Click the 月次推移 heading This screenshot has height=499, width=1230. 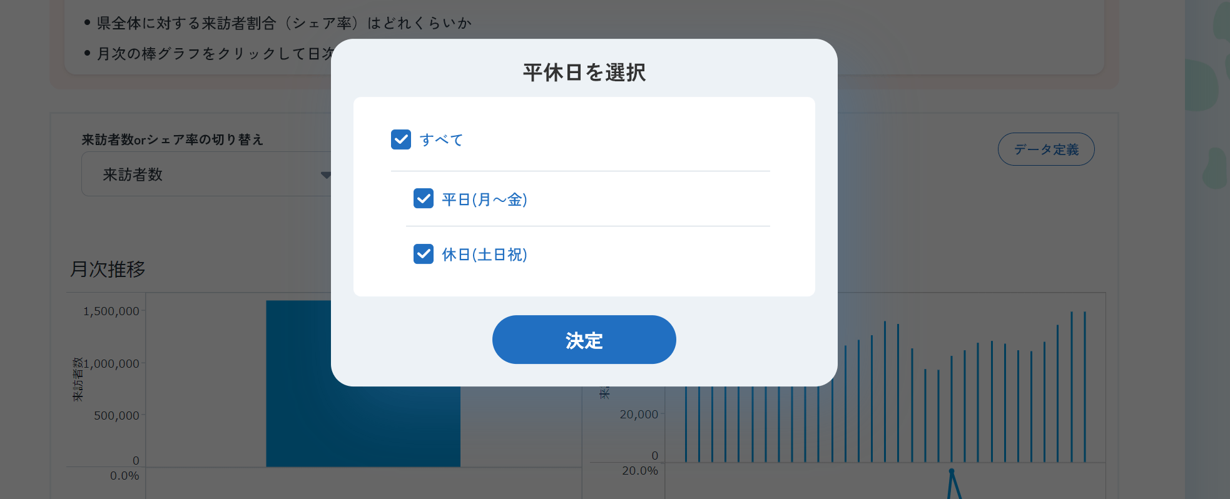pos(108,269)
